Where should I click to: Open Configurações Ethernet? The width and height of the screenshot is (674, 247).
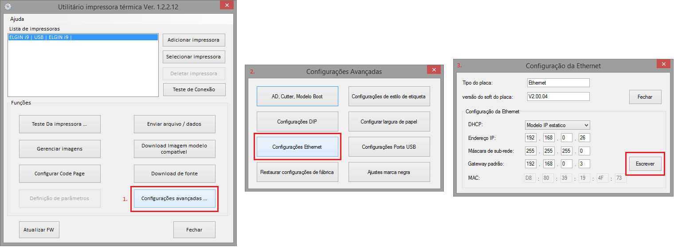click(x=297, y=147)
